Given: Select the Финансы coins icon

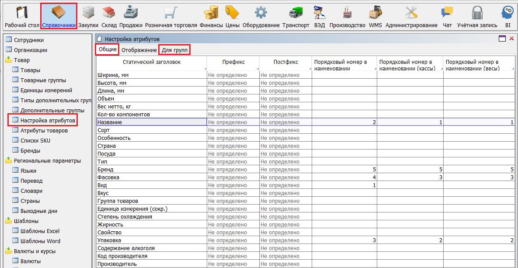Looking at the screenshot, I should (x=211, y=12).
